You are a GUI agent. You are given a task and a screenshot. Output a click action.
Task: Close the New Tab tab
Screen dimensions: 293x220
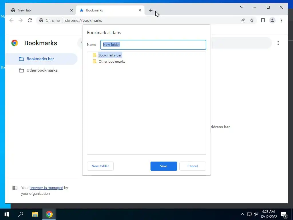click(x=71, y=10)
